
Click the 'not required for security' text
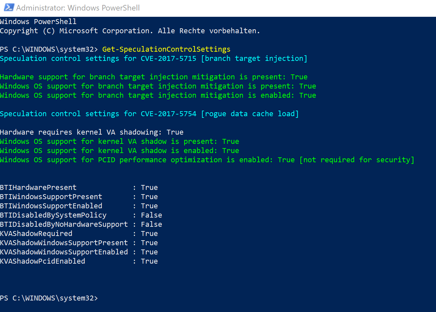point(357,160)
